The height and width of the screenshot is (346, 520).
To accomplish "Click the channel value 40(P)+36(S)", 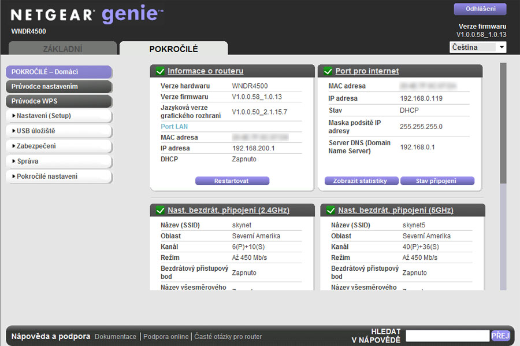I will point(421,247).
